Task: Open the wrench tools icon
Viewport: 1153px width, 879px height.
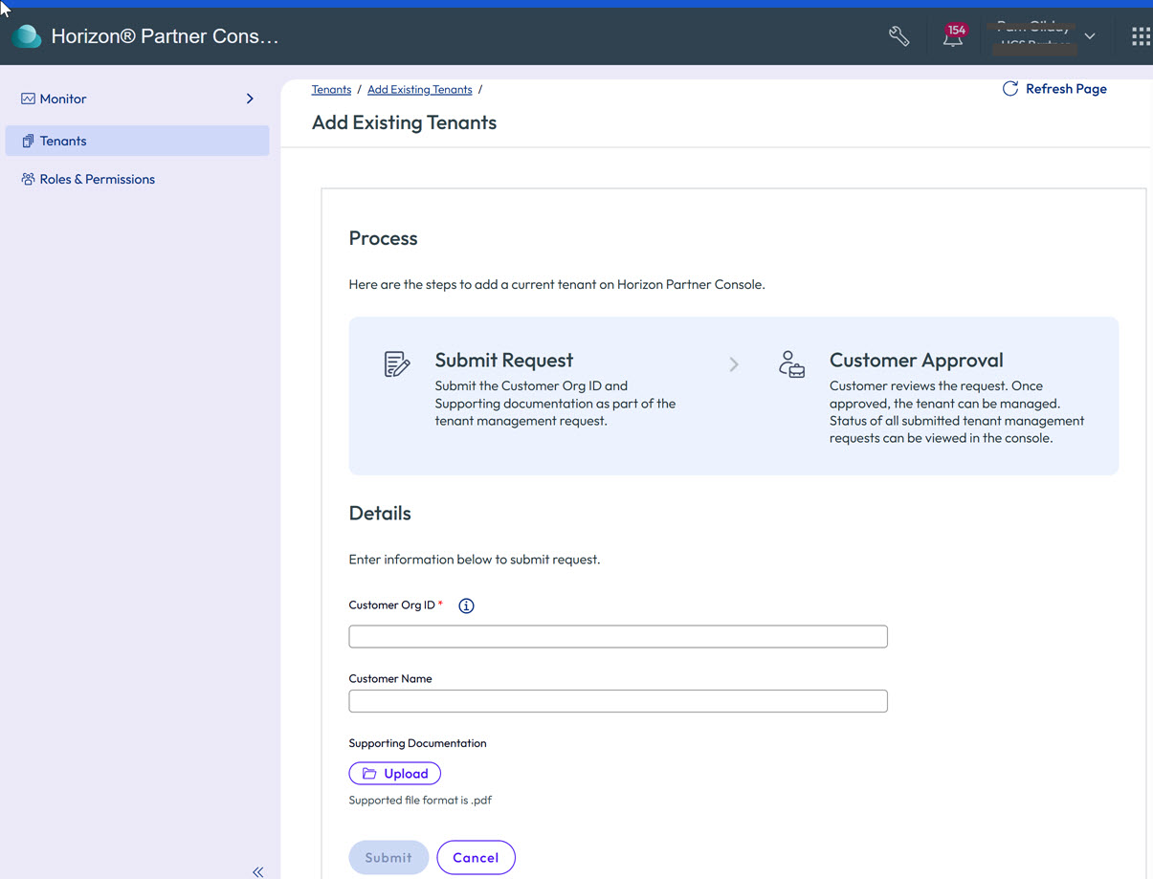Action: point(898,36)
